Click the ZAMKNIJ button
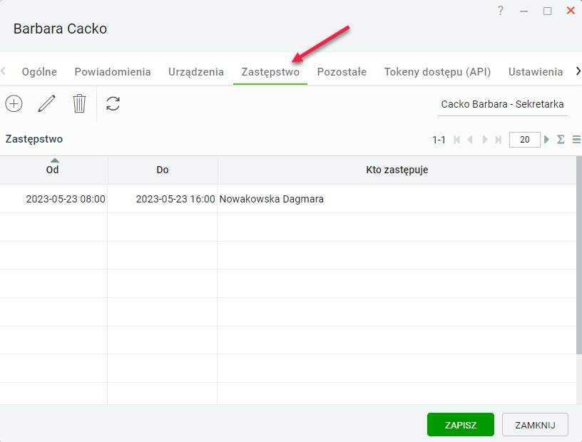The height and width of the screenshot is (442, 582). pyautogui.click(x=535, y=425)
